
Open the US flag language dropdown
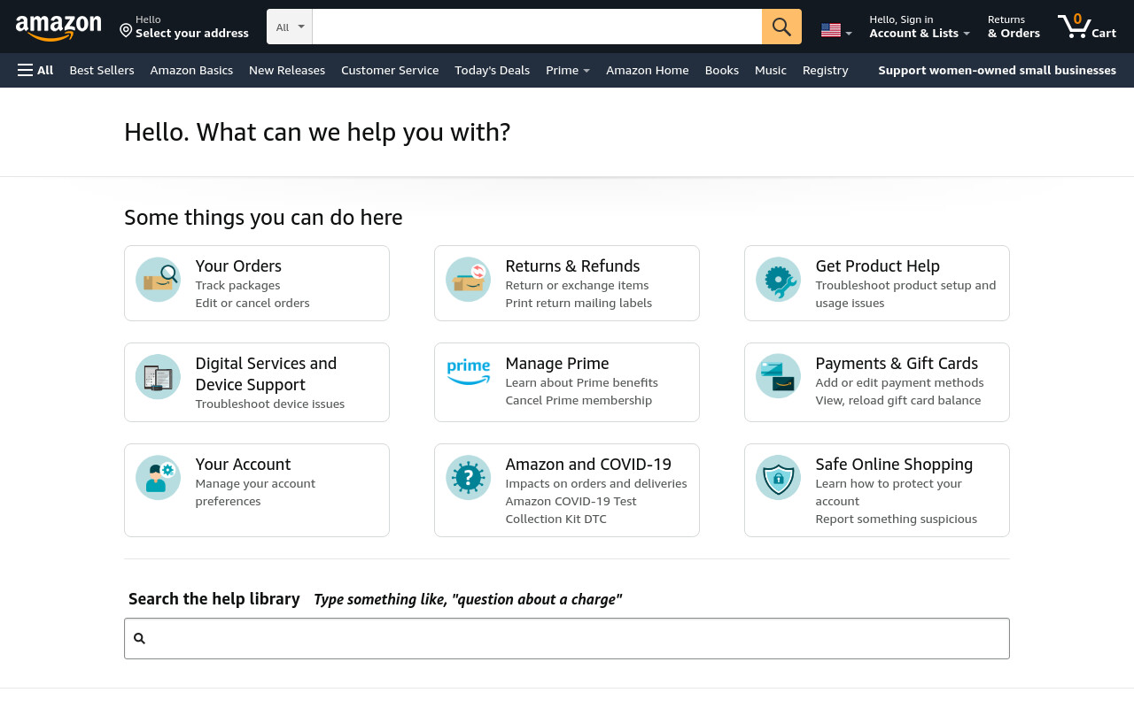(x=836, y=31)
